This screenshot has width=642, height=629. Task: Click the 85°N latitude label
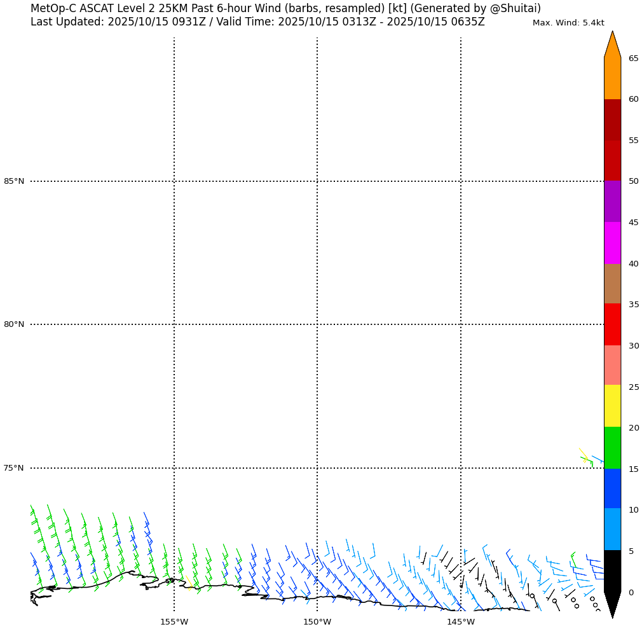(x=14, y=181)
